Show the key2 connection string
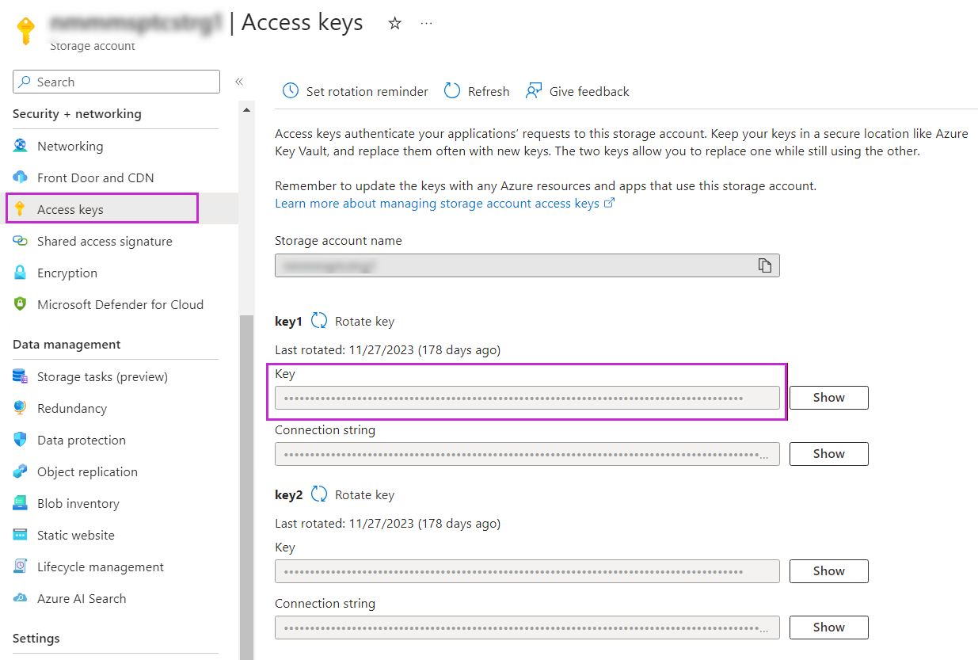The image size is (978, 660). click(828, 627)
